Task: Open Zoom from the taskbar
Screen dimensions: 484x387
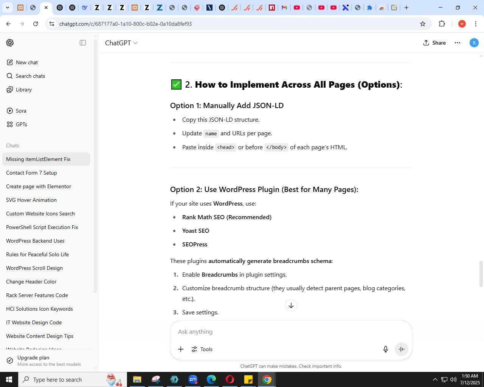Action: click(x=193, y=379)
